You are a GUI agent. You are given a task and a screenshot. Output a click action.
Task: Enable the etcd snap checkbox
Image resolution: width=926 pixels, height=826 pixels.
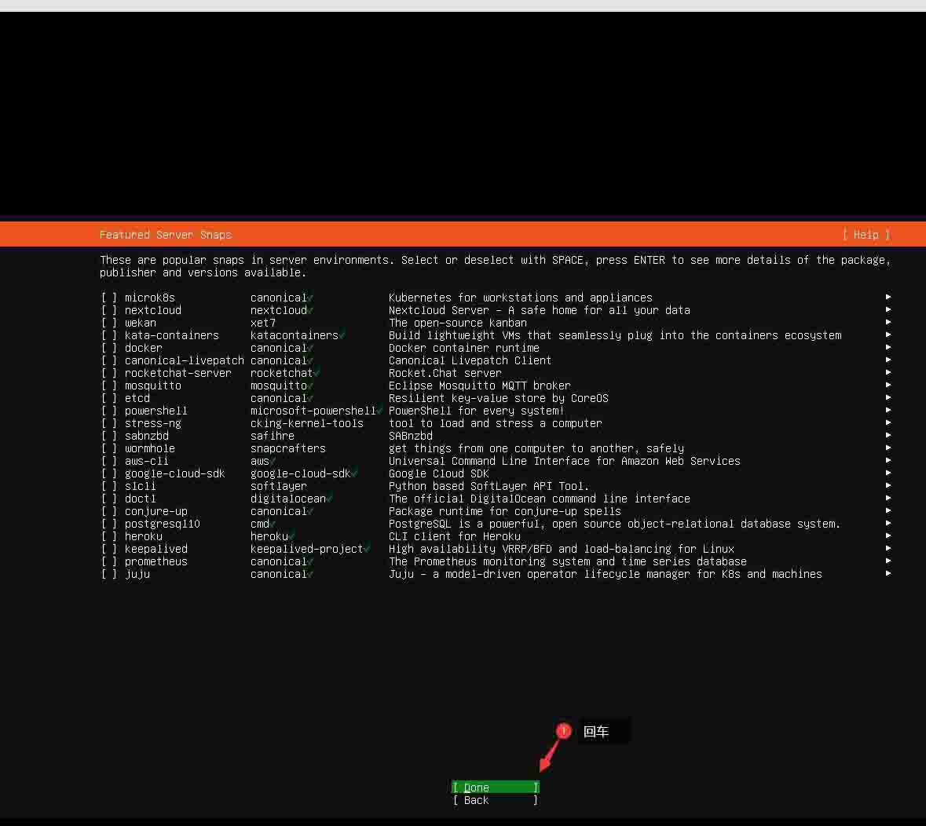[108, 398]
